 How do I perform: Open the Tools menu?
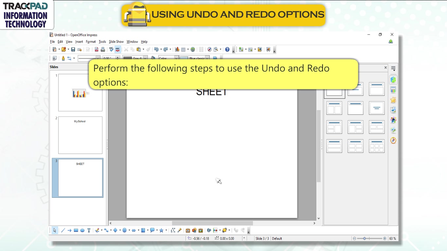point(102,42)
